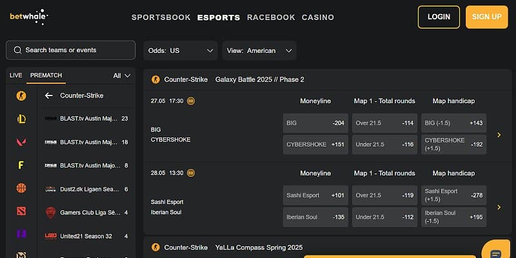This screenshot has height=258, width=516.
Task: Select the Fortnite game icon
Action: tap(21, 165)
